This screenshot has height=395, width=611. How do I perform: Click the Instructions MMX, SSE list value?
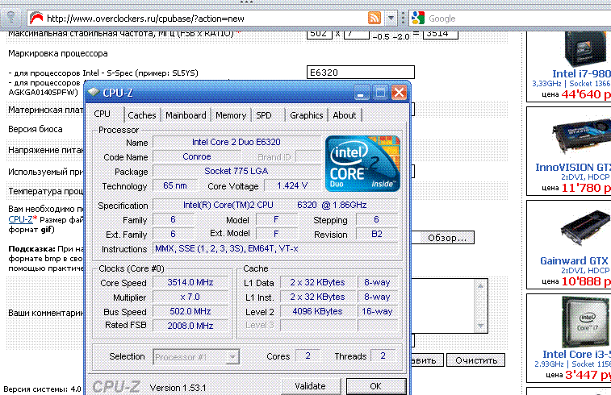pyautogui.click(x=275, y=248)
